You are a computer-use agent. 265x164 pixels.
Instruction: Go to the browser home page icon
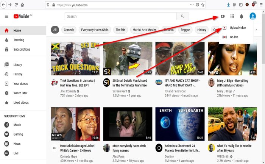22,5
